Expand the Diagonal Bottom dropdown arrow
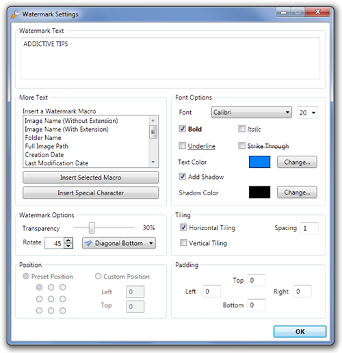This screenshot has width=342, height=353. click(151, 243)
